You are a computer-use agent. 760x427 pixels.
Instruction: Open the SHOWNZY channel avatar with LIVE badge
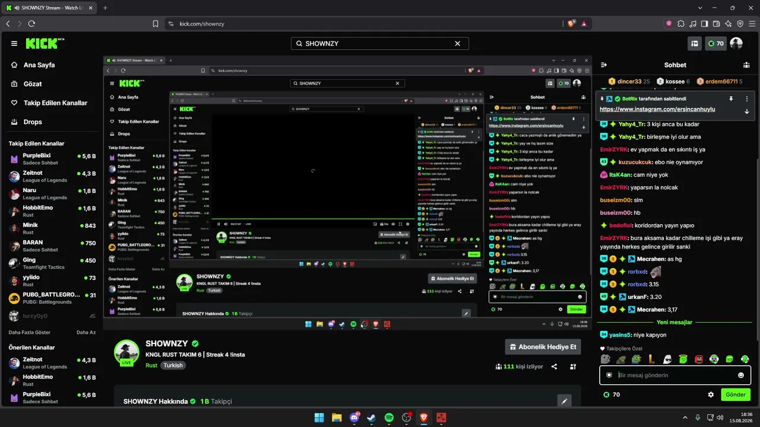(x=126, y=353)
